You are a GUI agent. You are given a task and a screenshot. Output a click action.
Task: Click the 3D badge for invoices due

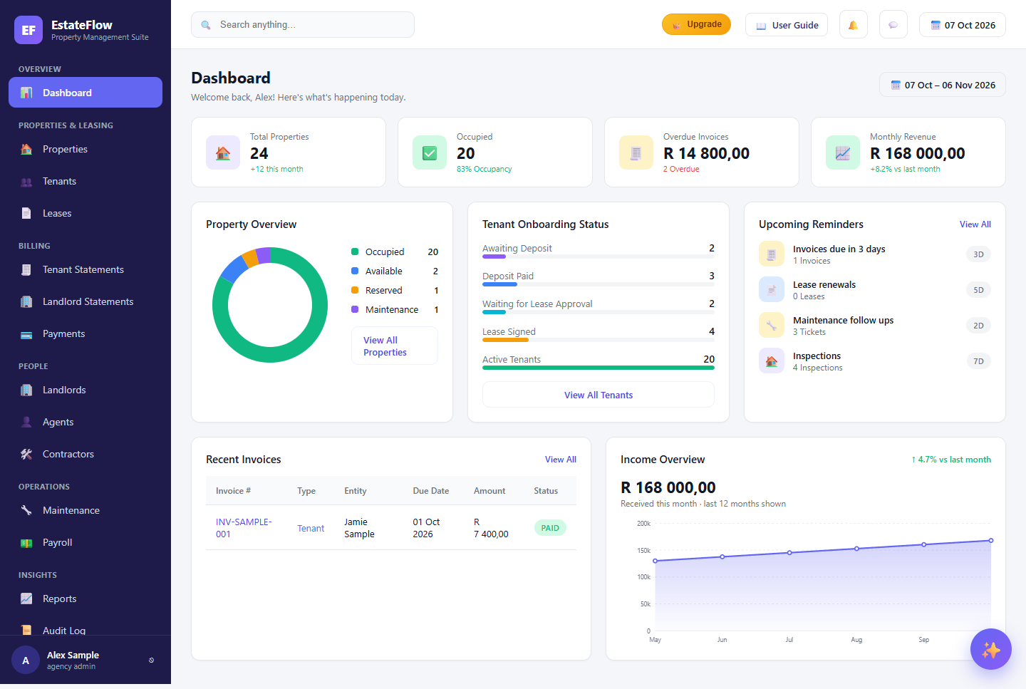pos(978,254)
